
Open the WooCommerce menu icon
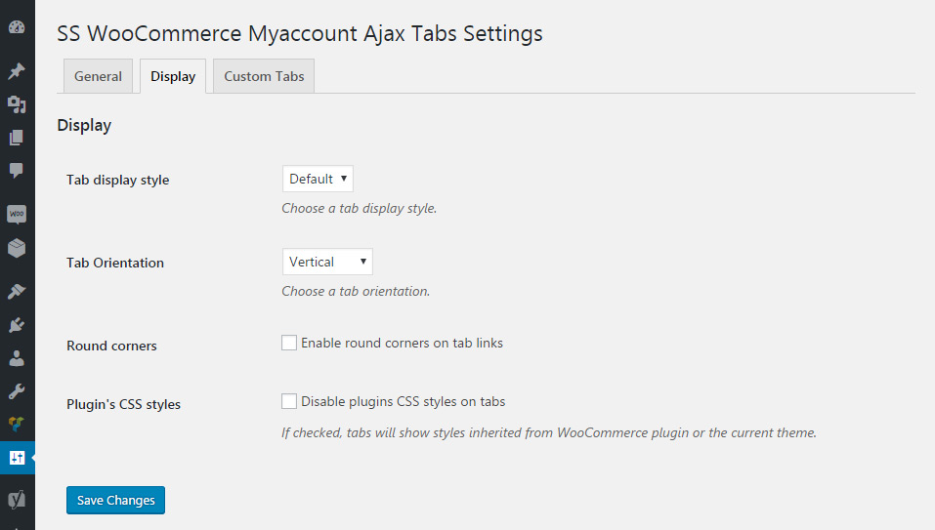(17, 214)
